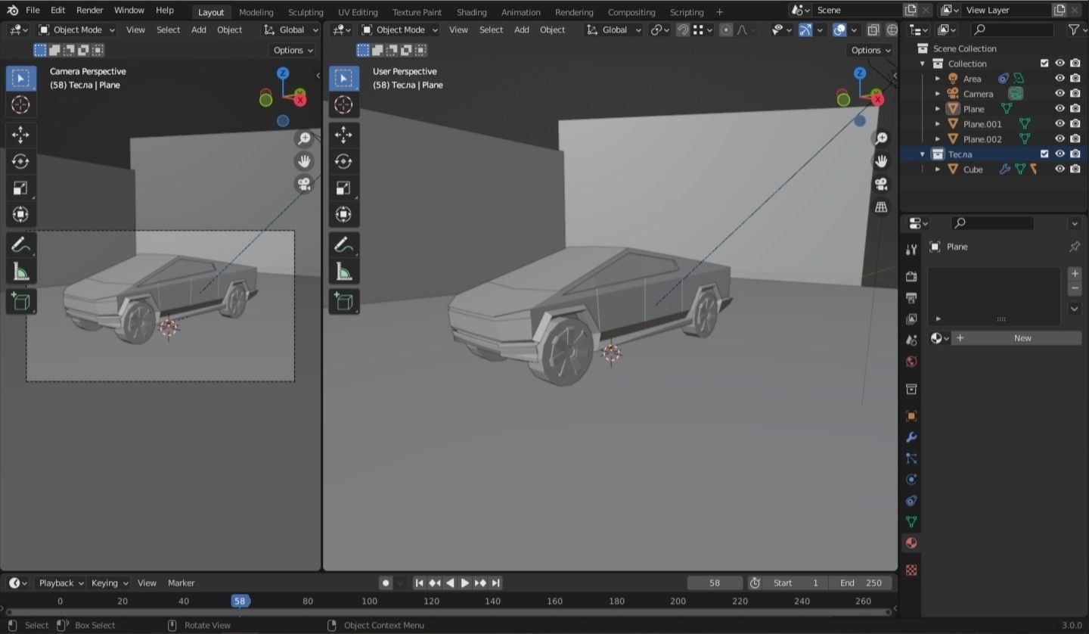1089x634 pixels.
Task: Collapse the Тесла collection
Action: click(x=923, y=154)
